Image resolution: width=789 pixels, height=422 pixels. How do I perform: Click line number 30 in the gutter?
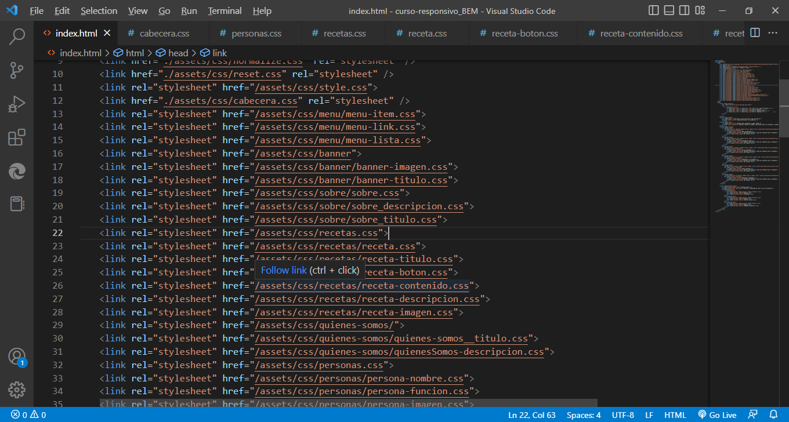[57, 339]
